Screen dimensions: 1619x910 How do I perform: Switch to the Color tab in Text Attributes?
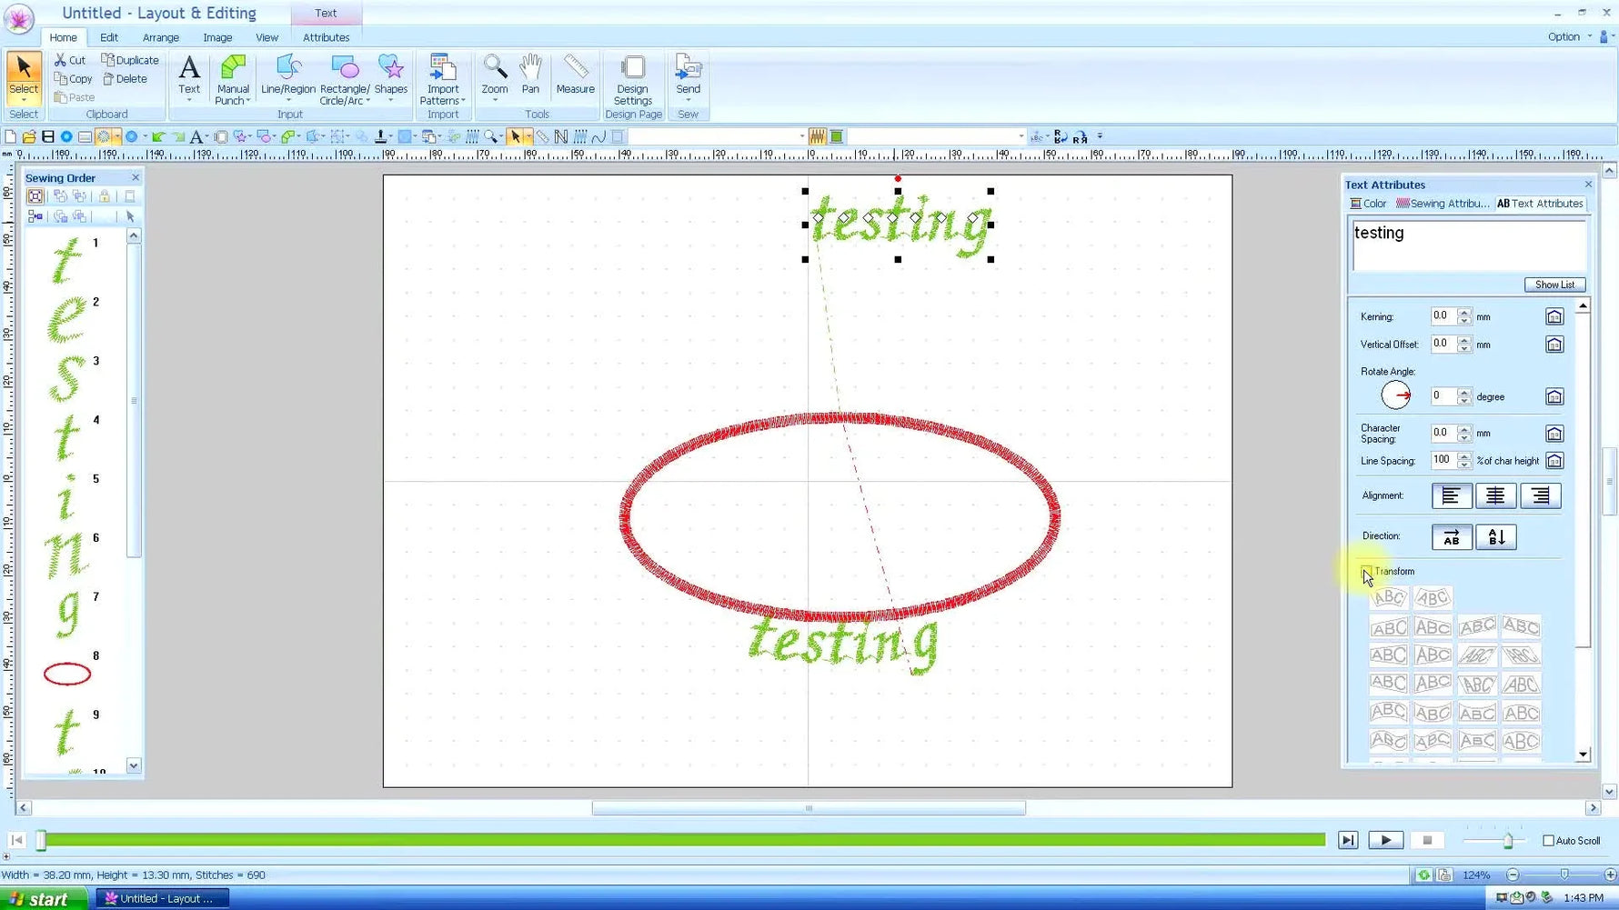click(x=1368, y=204)
